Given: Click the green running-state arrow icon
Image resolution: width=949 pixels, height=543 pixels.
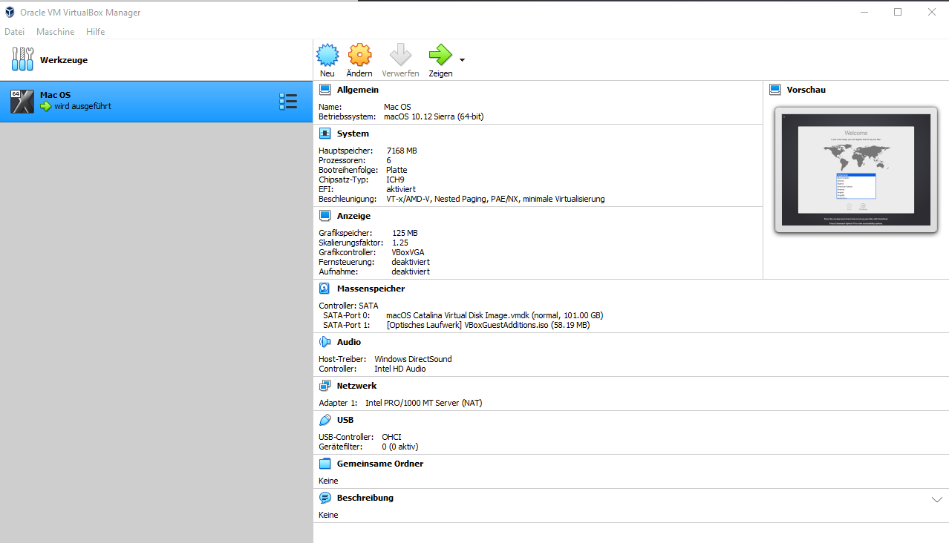Looking at the screenshot, I should tap(46, 106).
